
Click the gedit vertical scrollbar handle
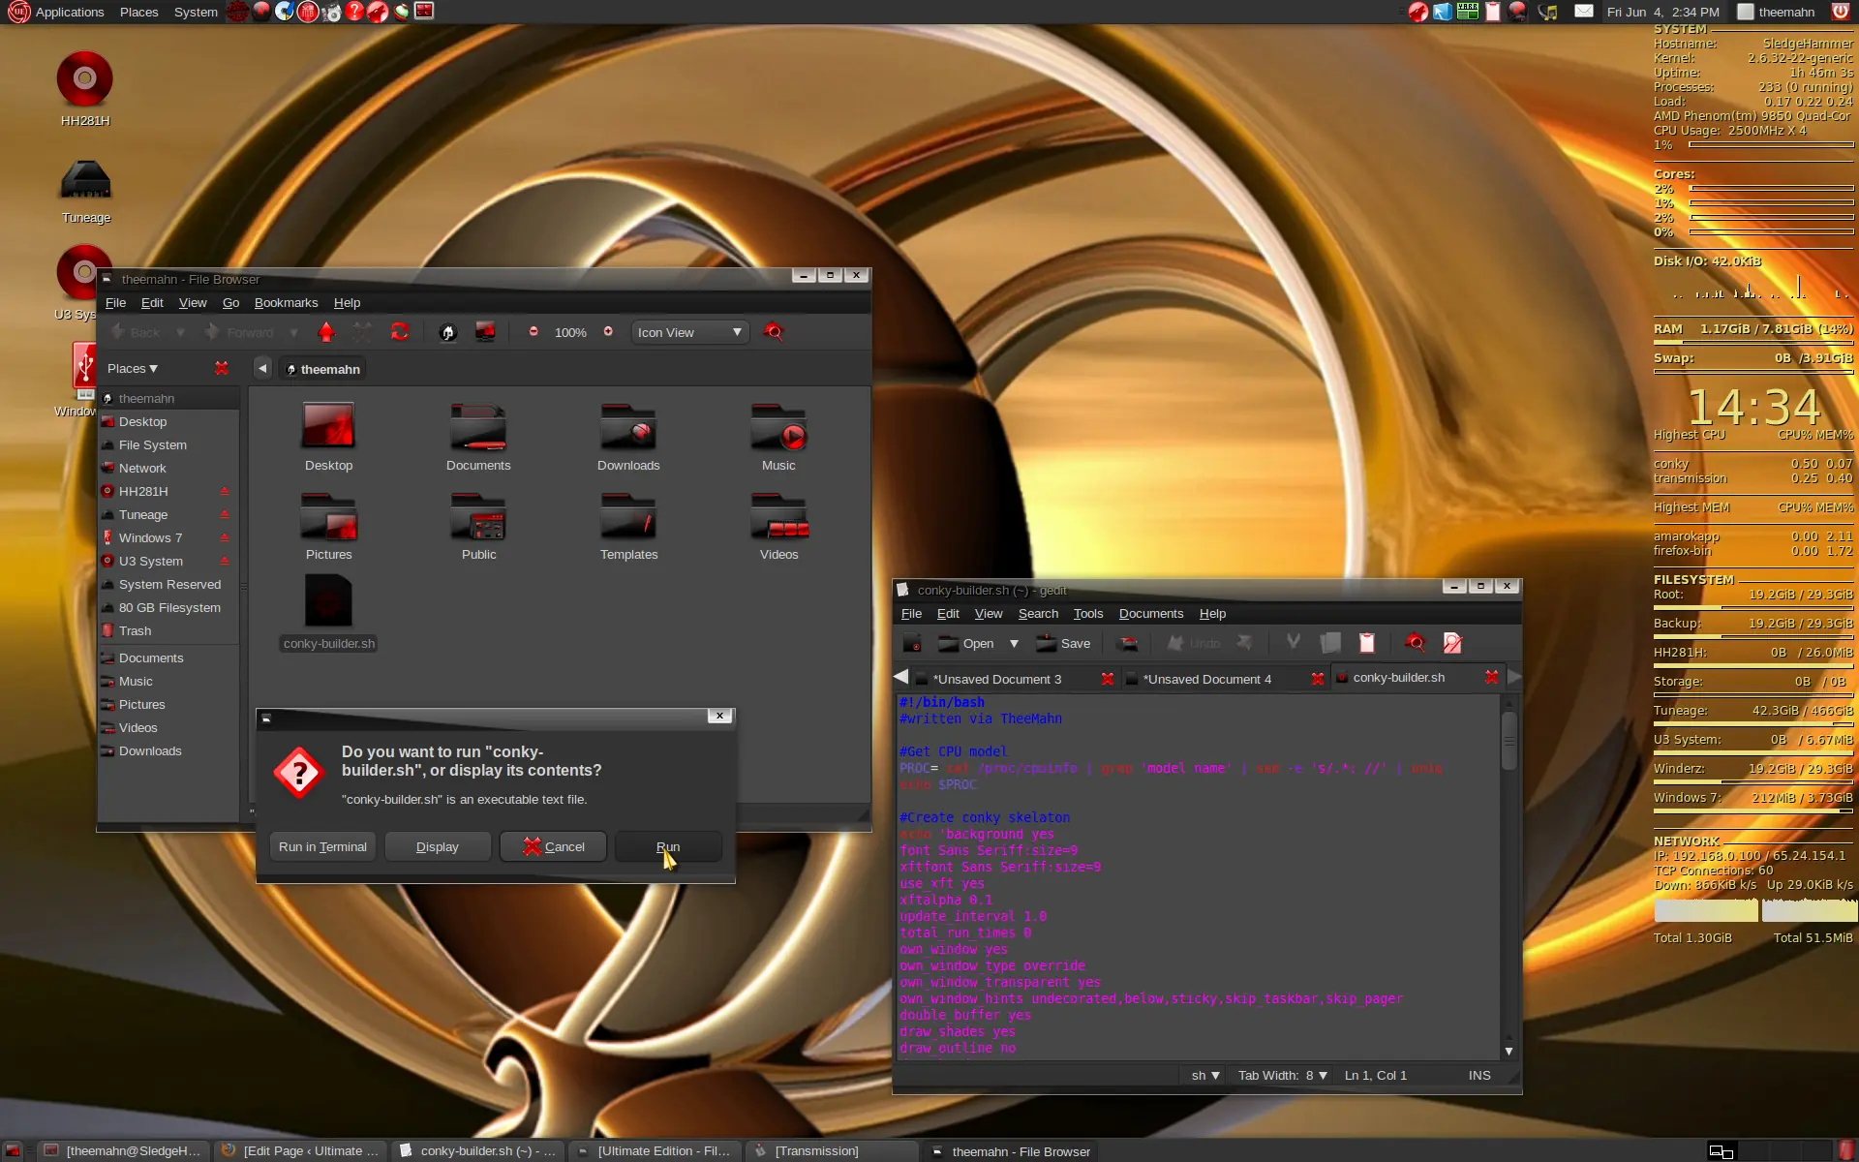(x=1509, y=741)
